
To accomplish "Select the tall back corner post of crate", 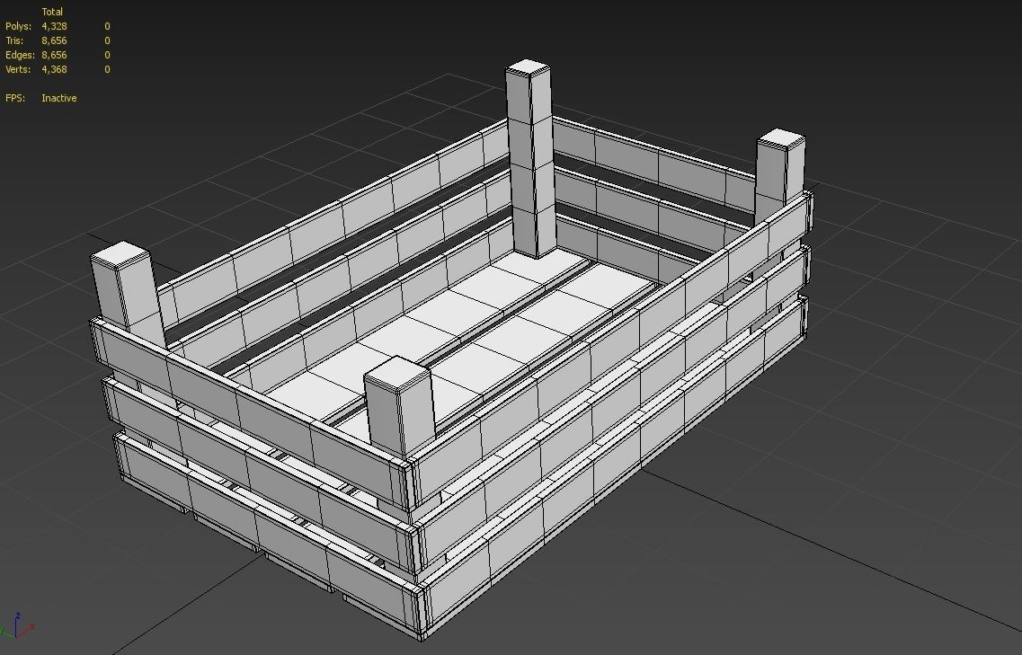I will [530, 158].
